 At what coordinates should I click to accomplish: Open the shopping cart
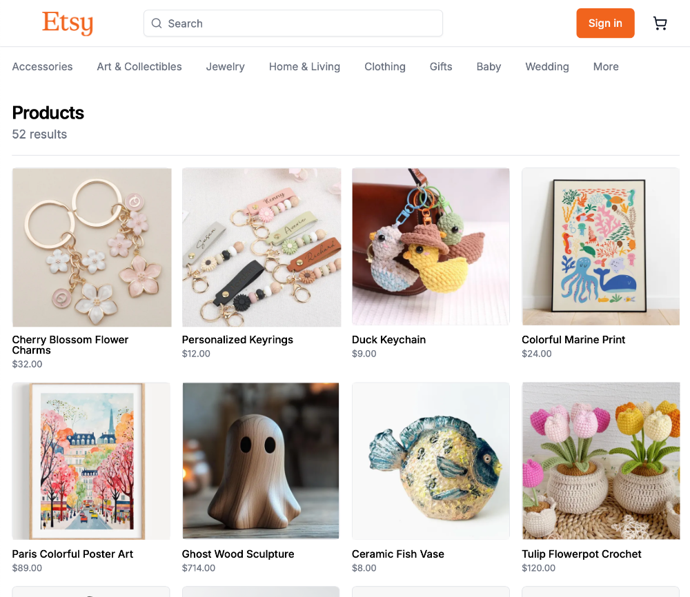[660, 23]
